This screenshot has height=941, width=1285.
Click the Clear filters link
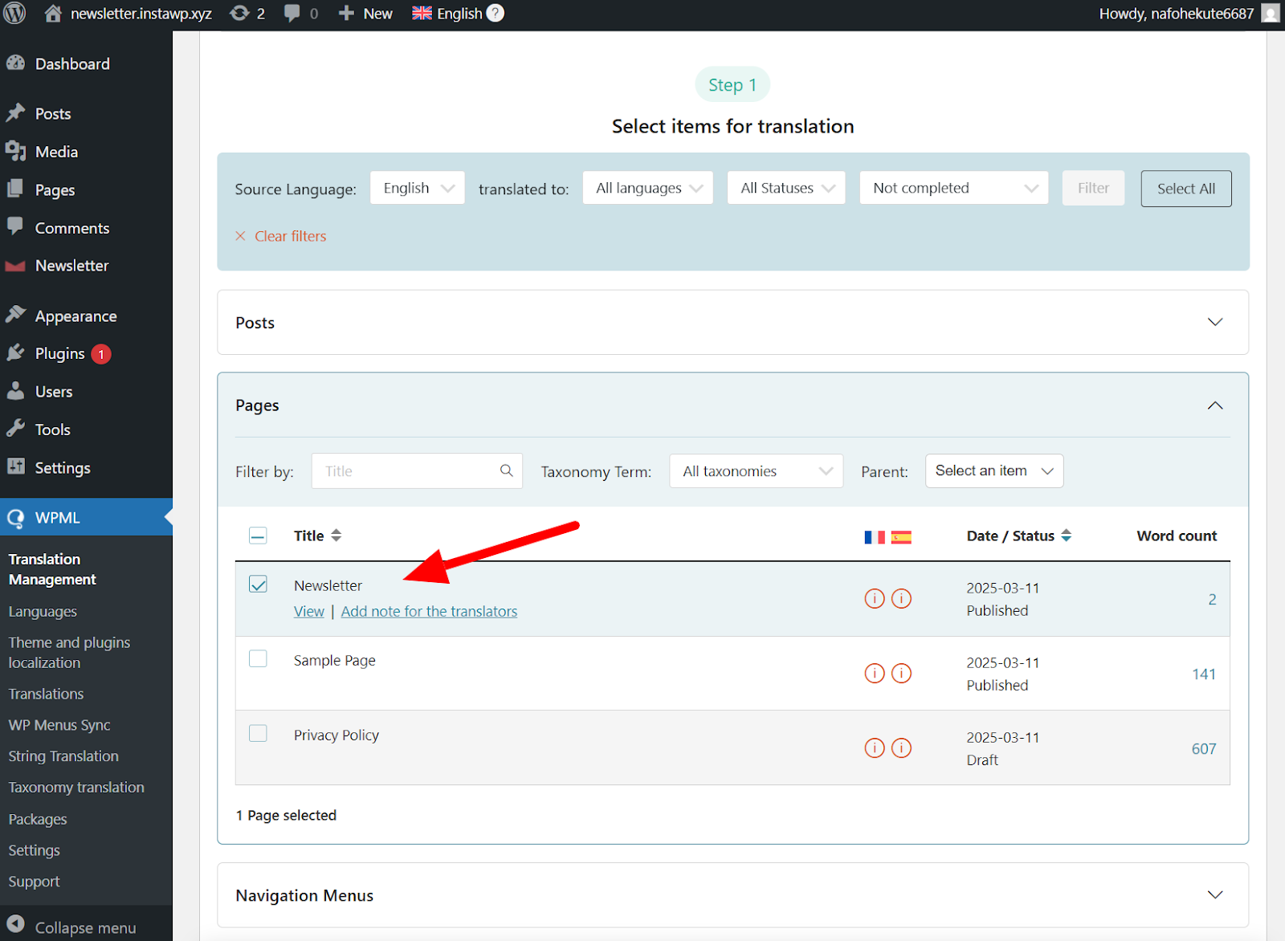coord(281,236)
